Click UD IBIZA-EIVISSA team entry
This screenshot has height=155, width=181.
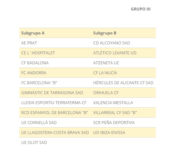[109, 133]
